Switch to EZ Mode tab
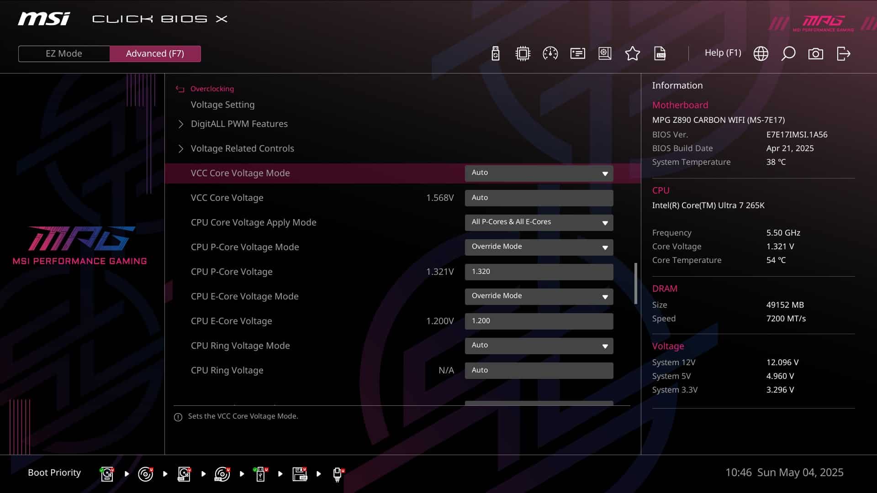 64,53
